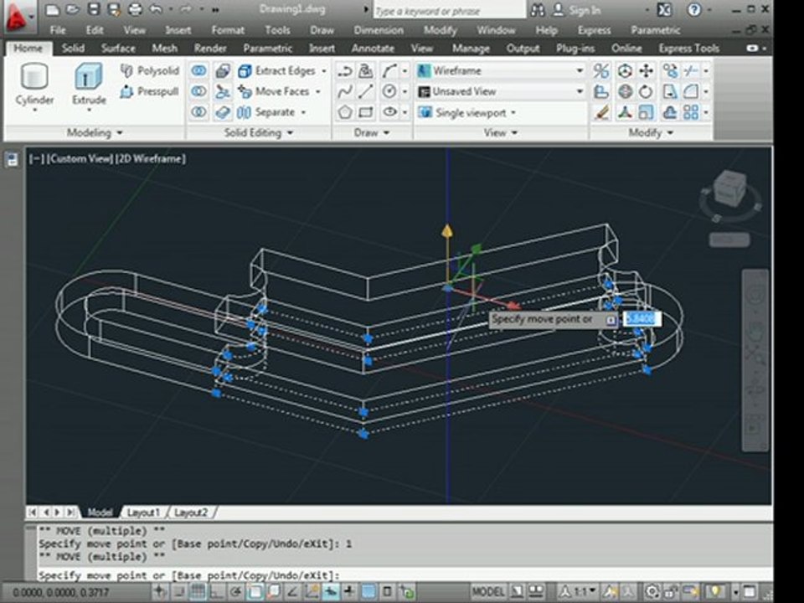Image resolution: width=804 pixels, height=603 pixels.
Task: Select the Arc draw tool
Action: [x=389, y=70]
